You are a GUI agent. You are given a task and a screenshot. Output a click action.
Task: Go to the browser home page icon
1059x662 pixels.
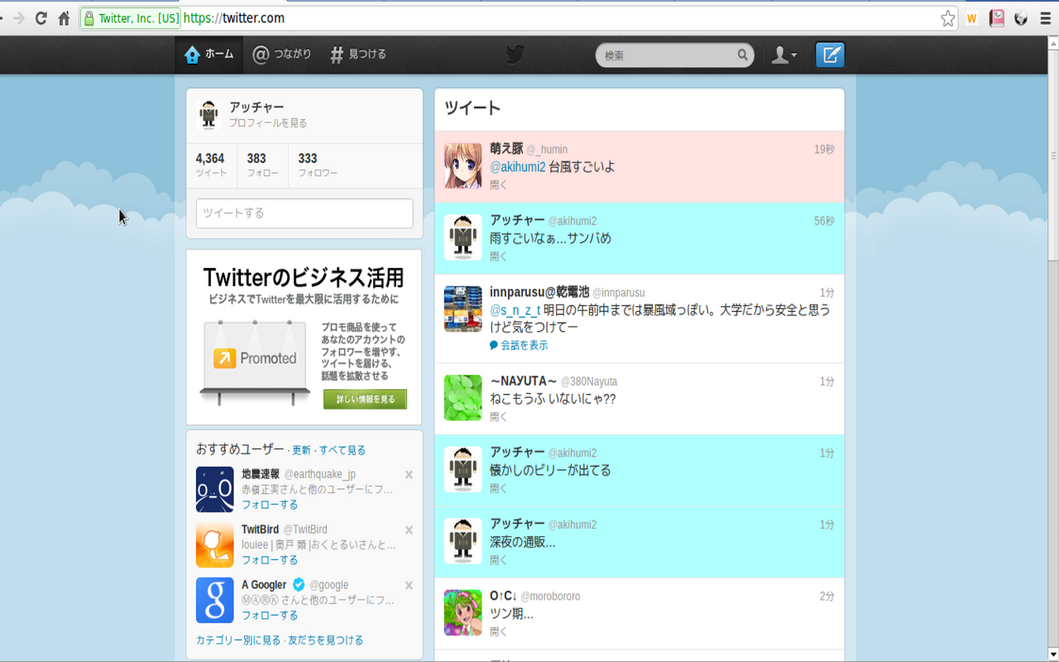tap(64, 18)
